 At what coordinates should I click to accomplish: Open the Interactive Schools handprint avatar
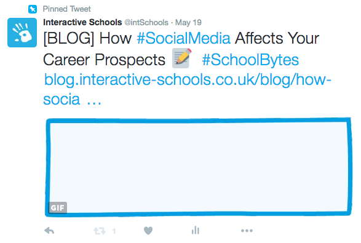pos(22,33)
